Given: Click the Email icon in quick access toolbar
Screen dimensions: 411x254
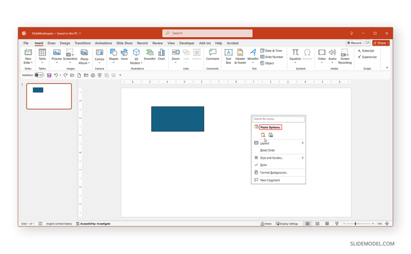Looking at the screenshot, I should click(x=86, y=75).
